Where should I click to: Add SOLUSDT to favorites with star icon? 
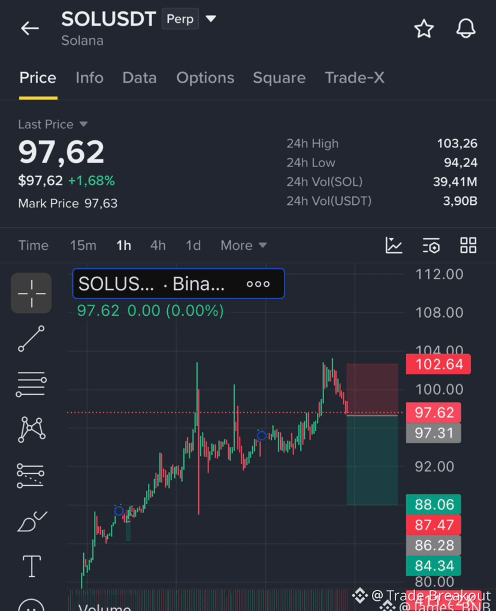tap(424, 28)
